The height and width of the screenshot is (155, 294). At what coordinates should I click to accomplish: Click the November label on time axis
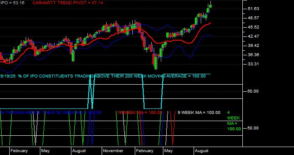tap(113, 151)
